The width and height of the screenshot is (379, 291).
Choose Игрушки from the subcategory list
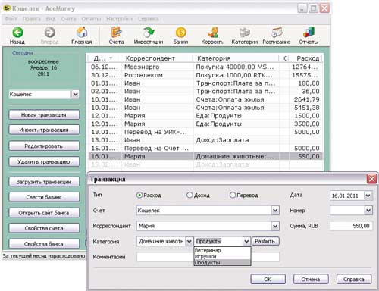click(x=222, y=256)
